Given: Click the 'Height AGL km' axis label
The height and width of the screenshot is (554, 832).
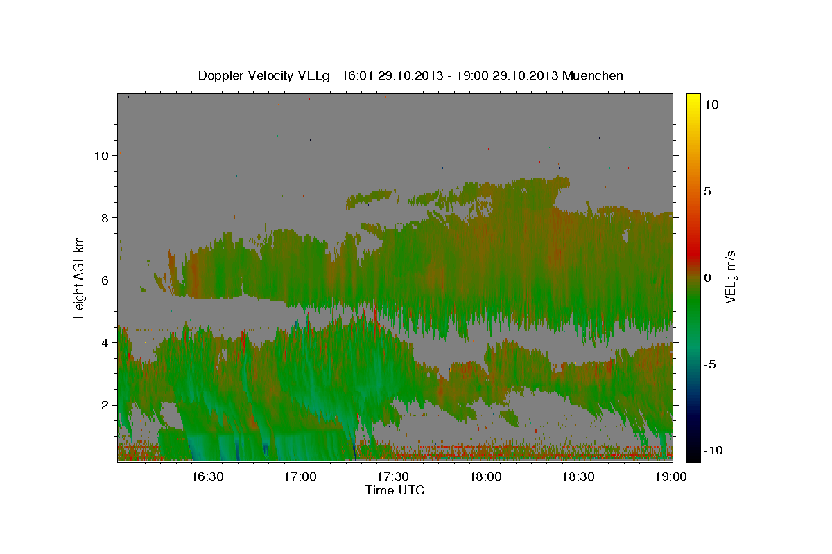Looking at the screenshot, I should (80, 277).
